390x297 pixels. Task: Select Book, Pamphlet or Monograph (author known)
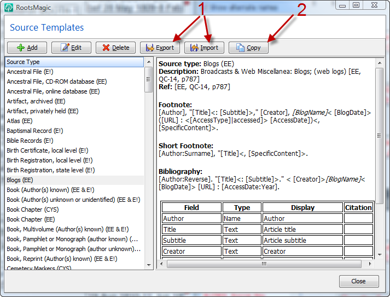(x=74, y=239)
